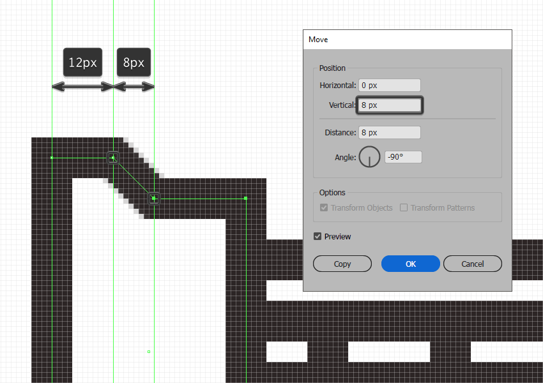
Task: Select the upper highlighted anchor point
Action: click(x=113, y=158)
